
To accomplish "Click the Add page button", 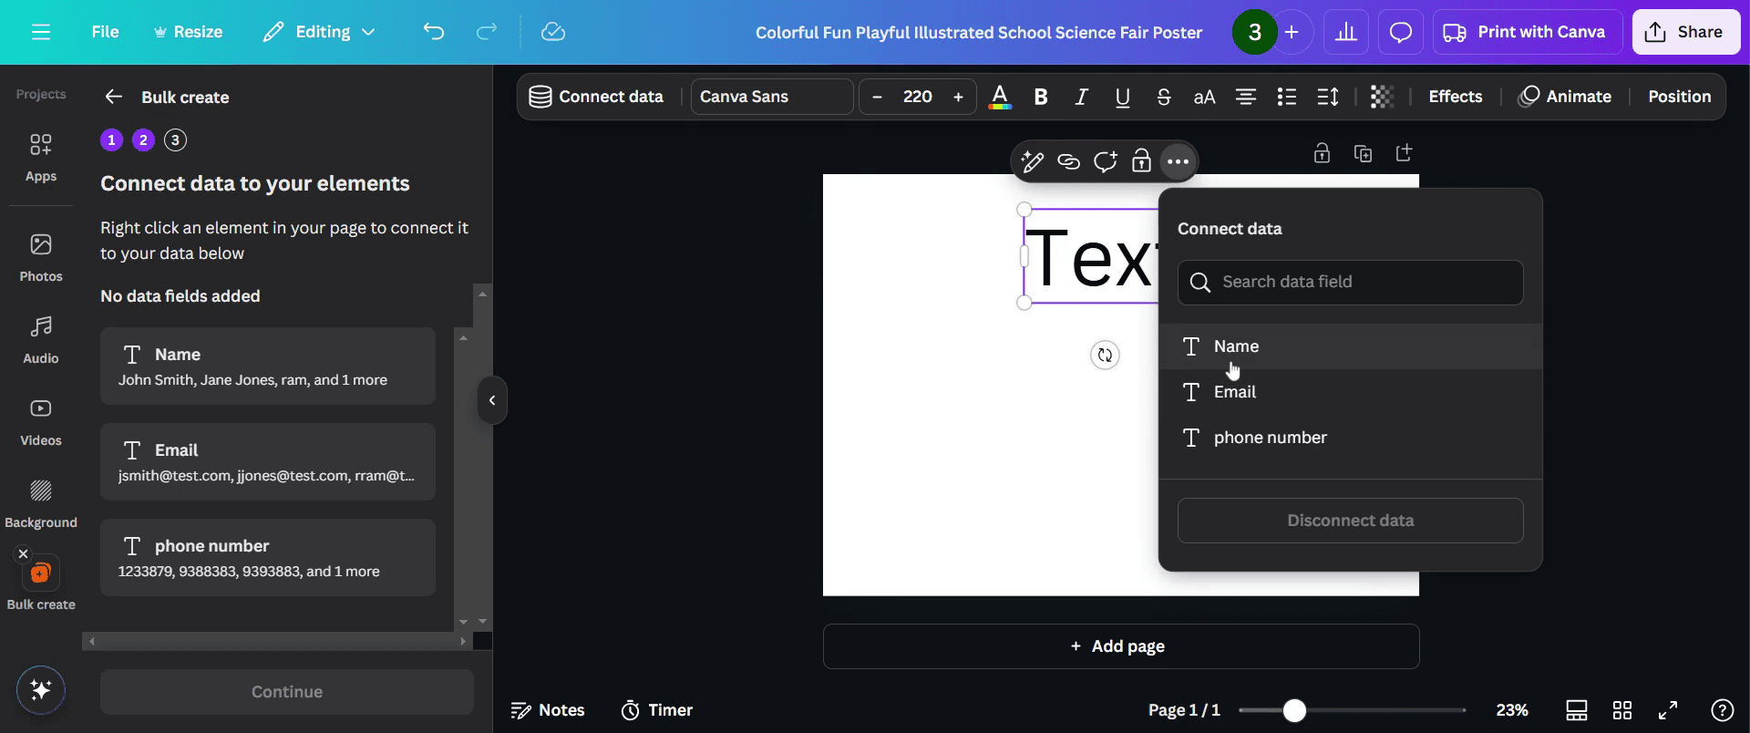I will pos(1121,646).
